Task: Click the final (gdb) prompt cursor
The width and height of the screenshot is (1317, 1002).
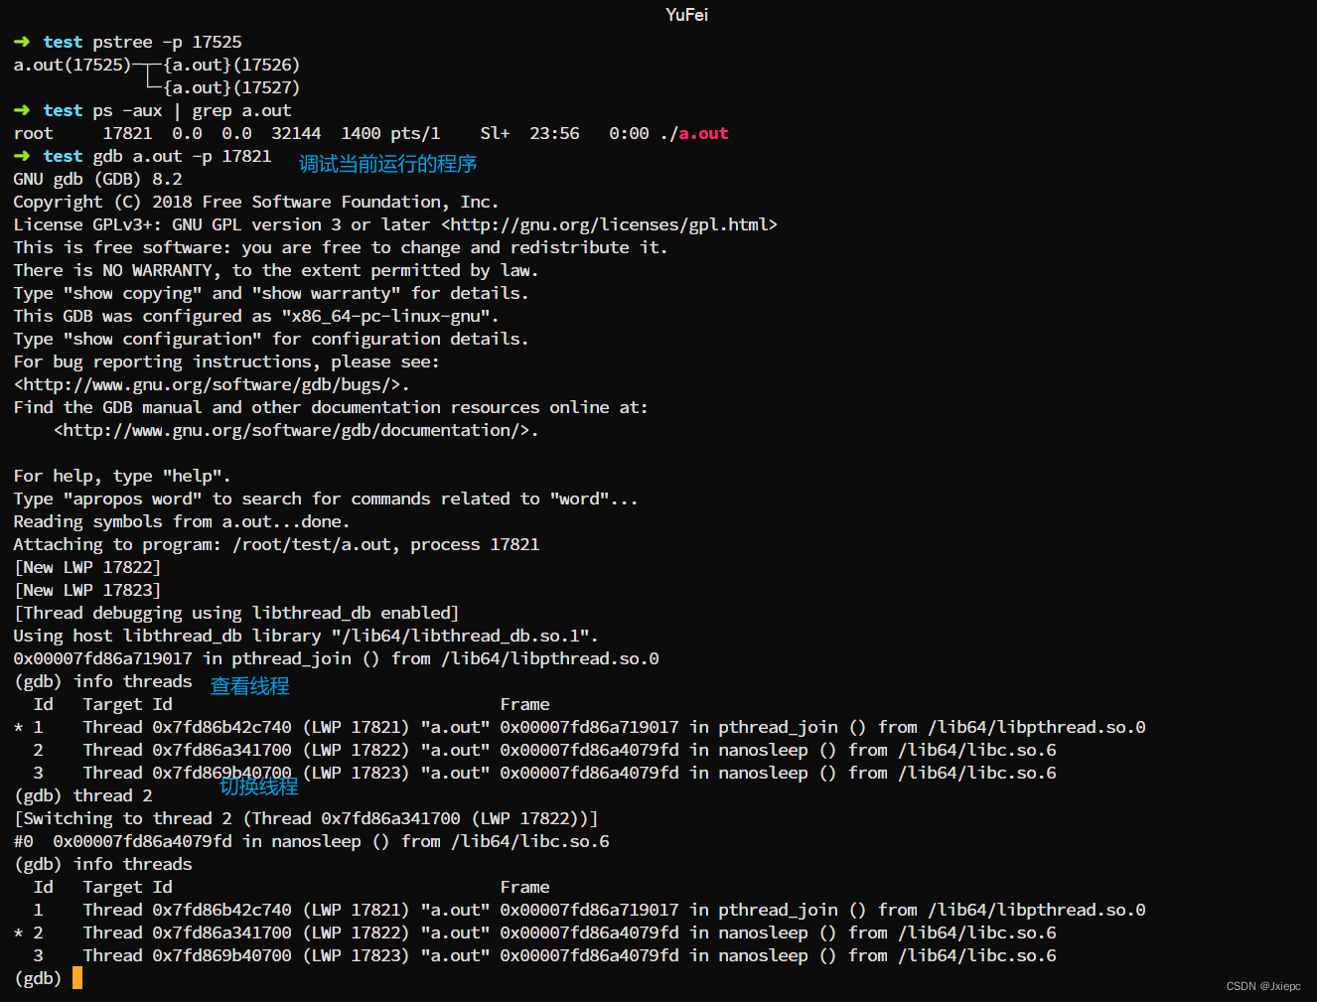Action: point(77,978)
